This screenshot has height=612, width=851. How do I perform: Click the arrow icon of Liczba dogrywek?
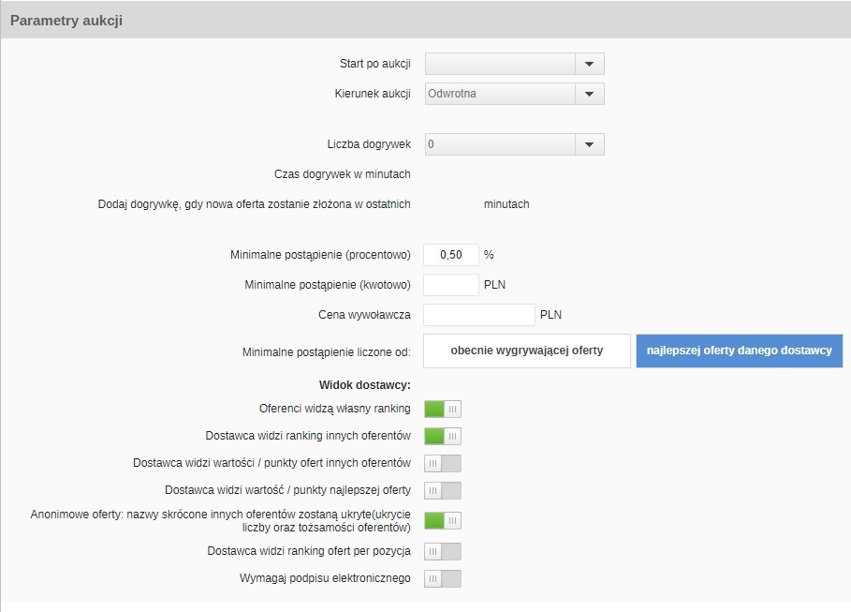click(589, 144)
